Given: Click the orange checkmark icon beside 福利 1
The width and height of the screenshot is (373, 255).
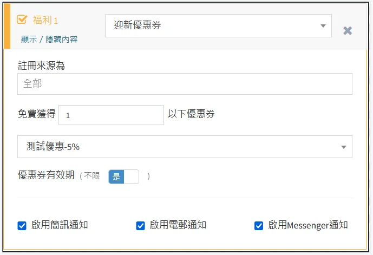Looking at the screenshot, I should [x=22, y=19].
